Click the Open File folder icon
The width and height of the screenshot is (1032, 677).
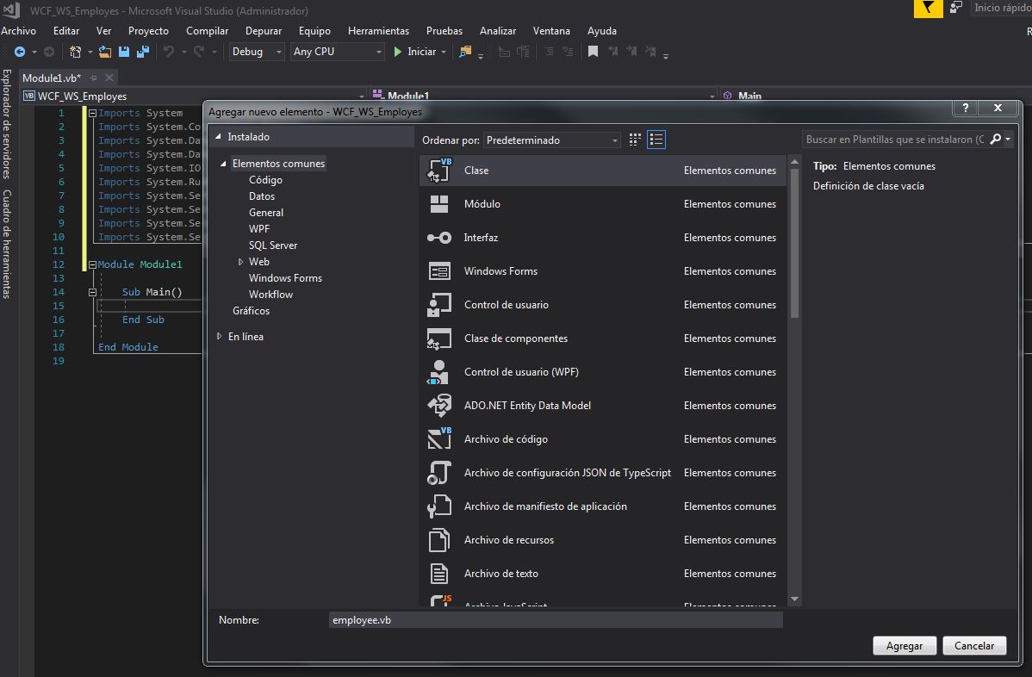click(104, 52)
